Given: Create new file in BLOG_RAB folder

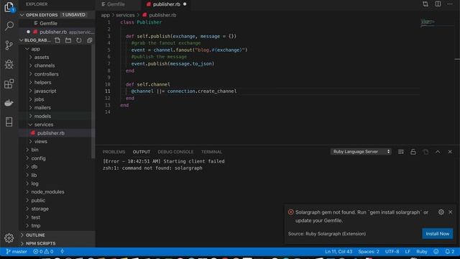Looking at the screenshot, I should tap(57, 40).
